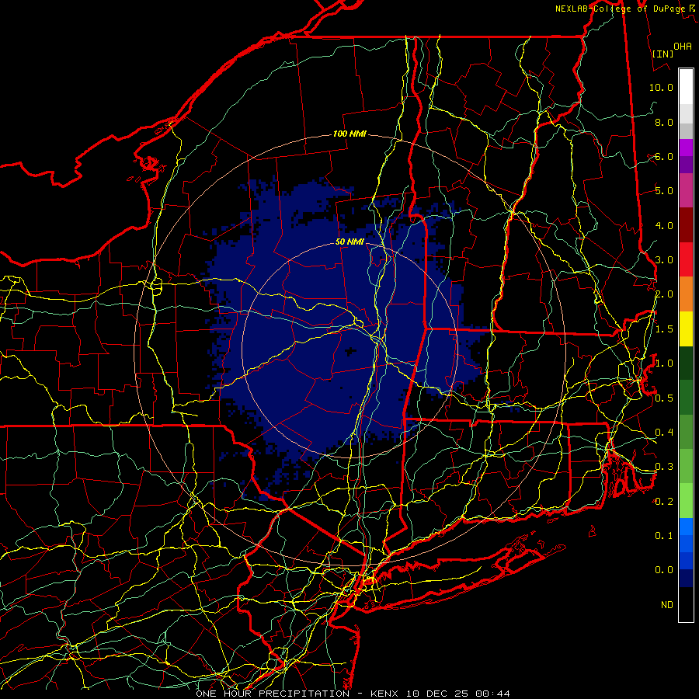The image size is (699, 699).
Task: Click the 1.5 legend value
Action: (x=664, y=329)
